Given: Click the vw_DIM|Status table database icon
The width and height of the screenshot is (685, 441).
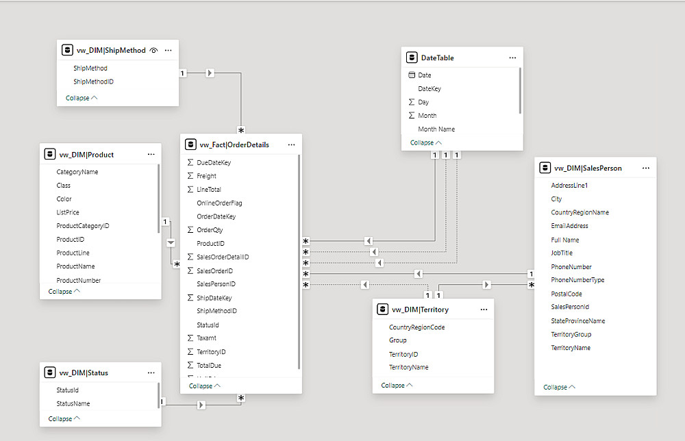Looking at the screenshot, I should [x=50, y=373].
